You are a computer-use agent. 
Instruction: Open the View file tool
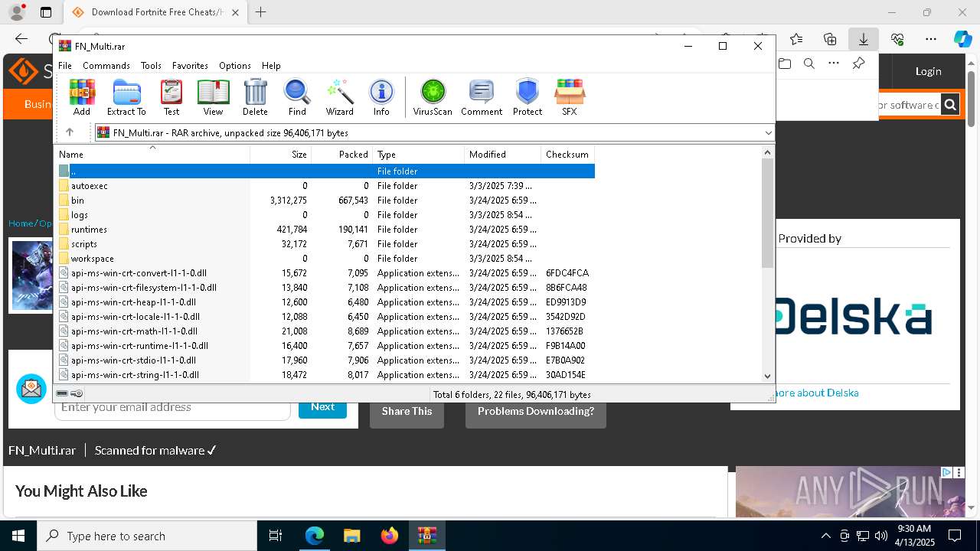point(213,97)
